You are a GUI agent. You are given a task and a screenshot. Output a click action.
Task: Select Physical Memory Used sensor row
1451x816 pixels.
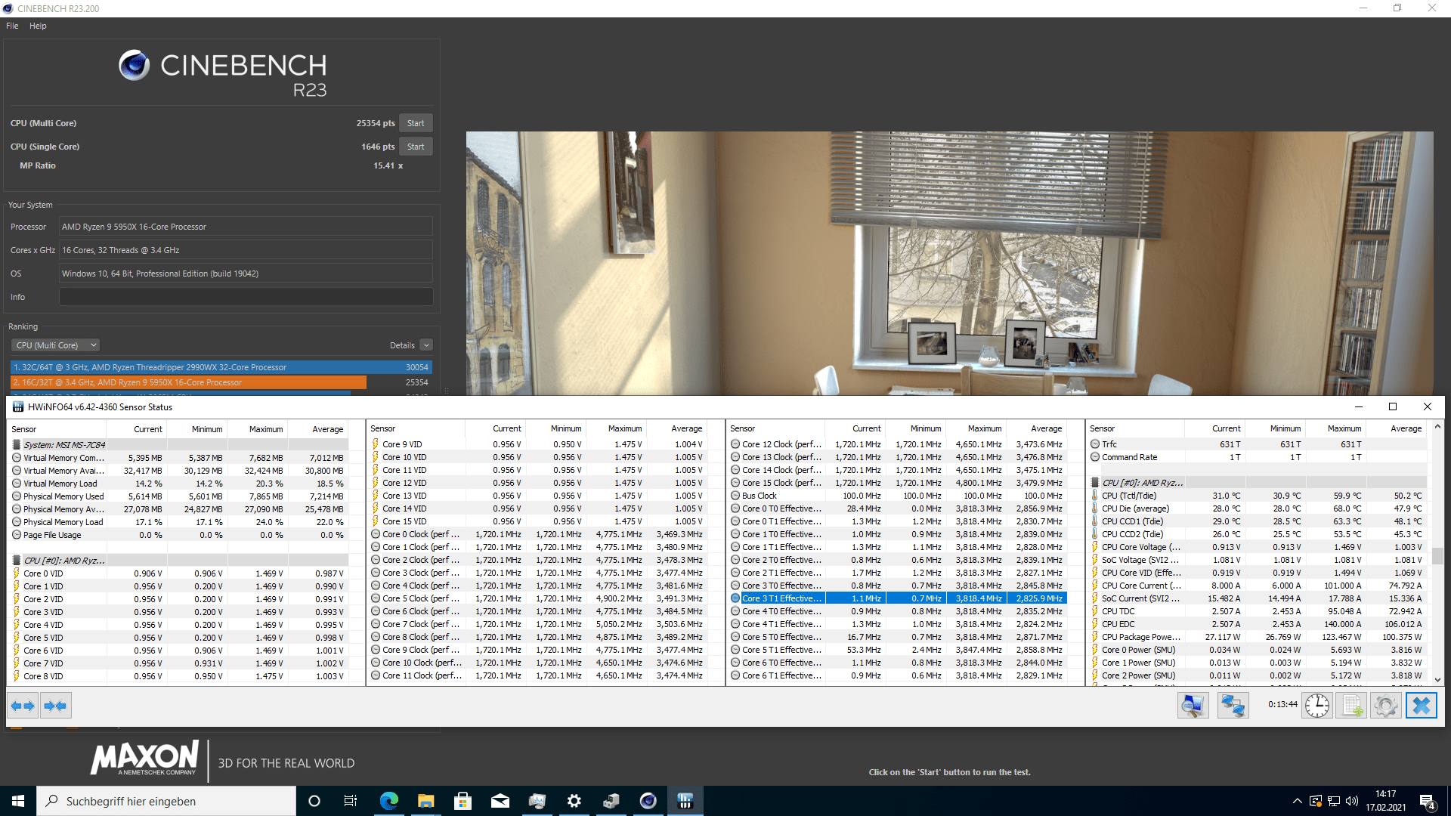click(179, 496)
